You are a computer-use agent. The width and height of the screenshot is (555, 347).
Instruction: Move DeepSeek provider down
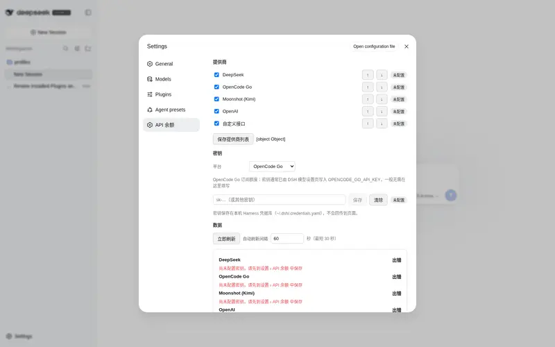382,75
